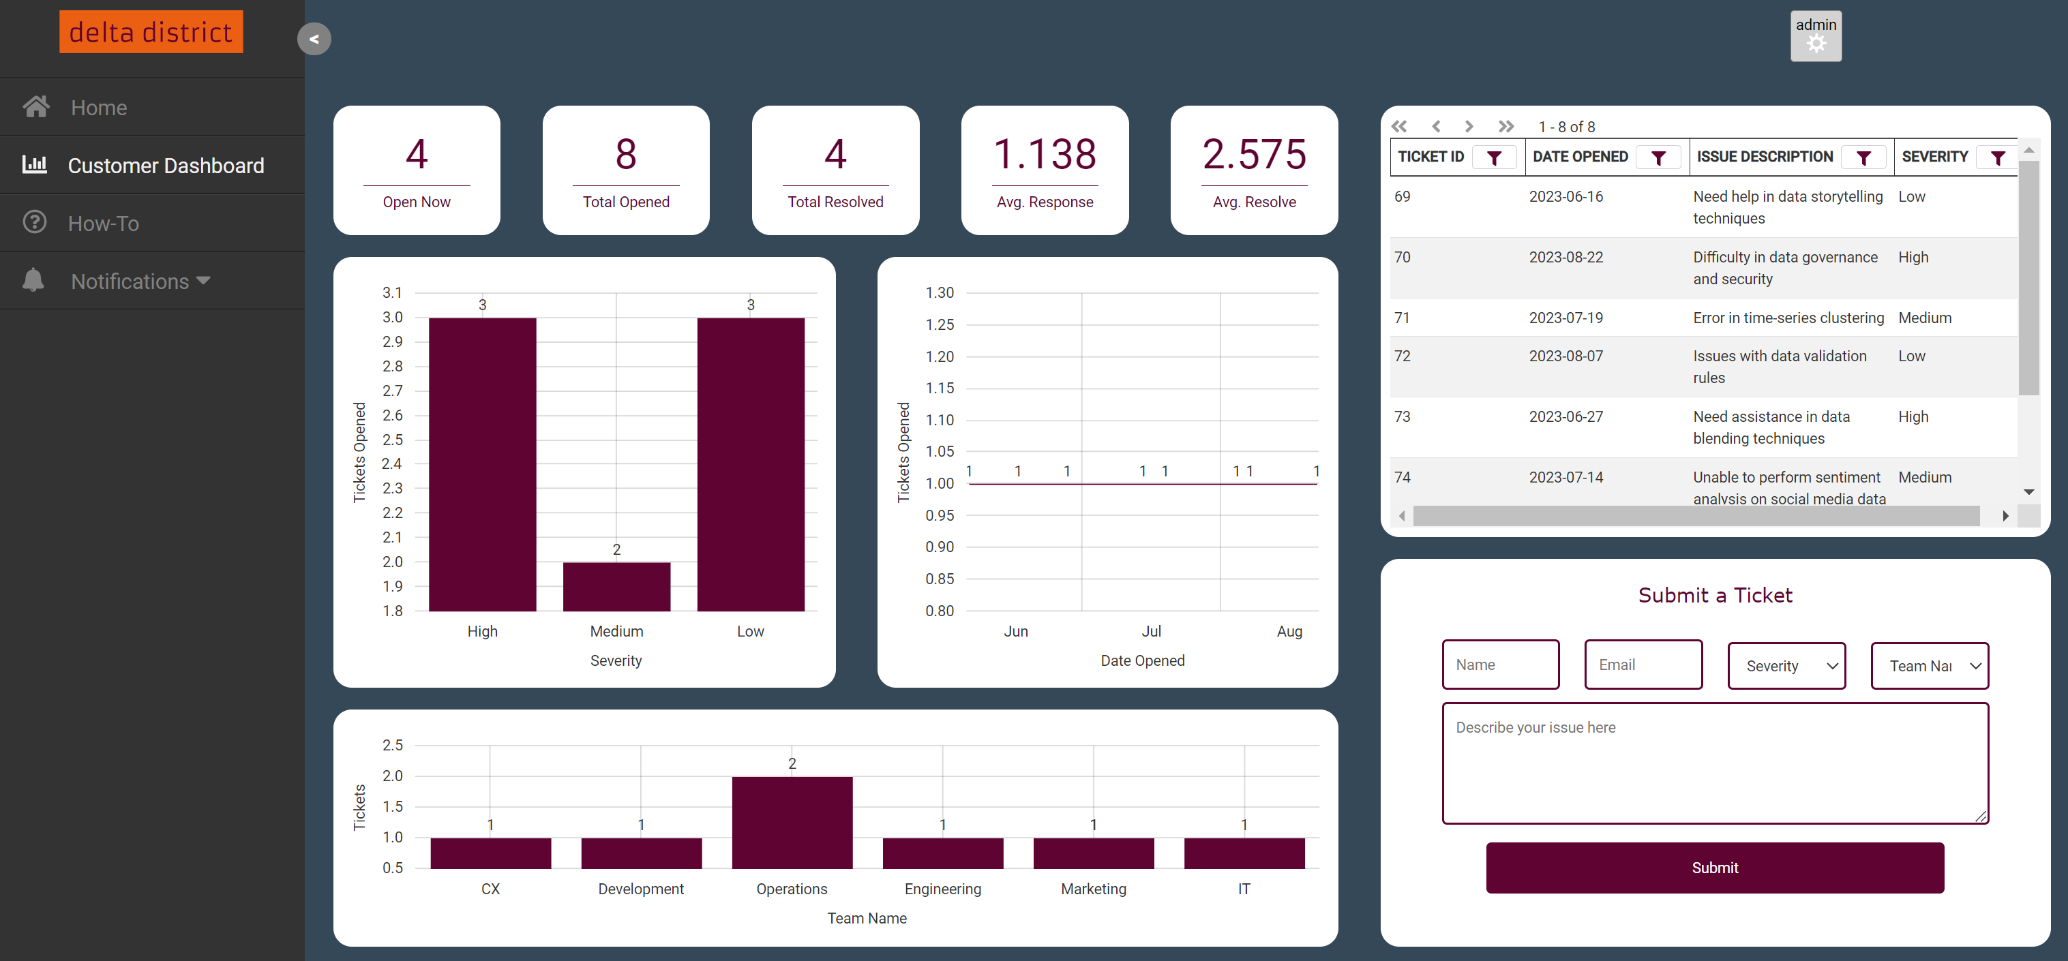The width and height of the screenshot is (2068, 961).
Task: Click the Customer Dashboard sidebar icon
Action: pos(35,165)
